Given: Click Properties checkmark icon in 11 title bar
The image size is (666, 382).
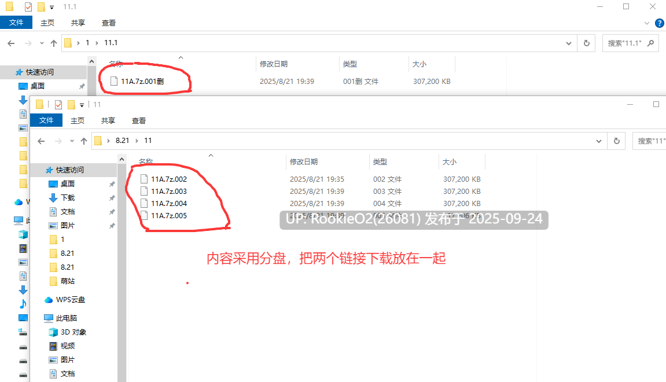Looking at the screenshot, I should coord(58,105).
